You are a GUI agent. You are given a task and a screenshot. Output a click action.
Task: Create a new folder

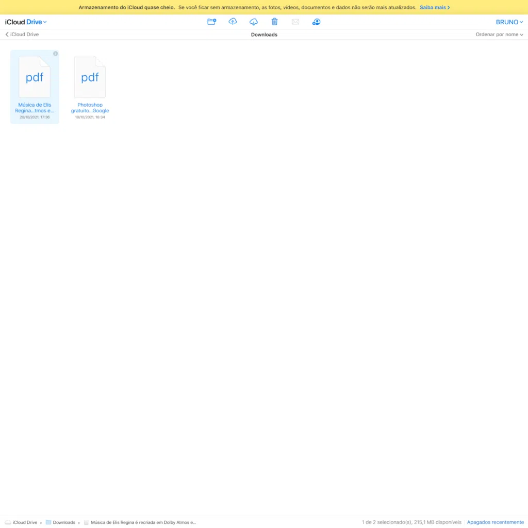[x=211, y=22]
